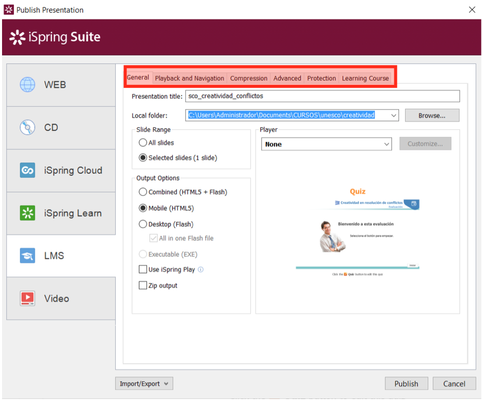Select the All slides radio button
The image size is (483, 401).
pyautogui.click(x=142, y=143)
